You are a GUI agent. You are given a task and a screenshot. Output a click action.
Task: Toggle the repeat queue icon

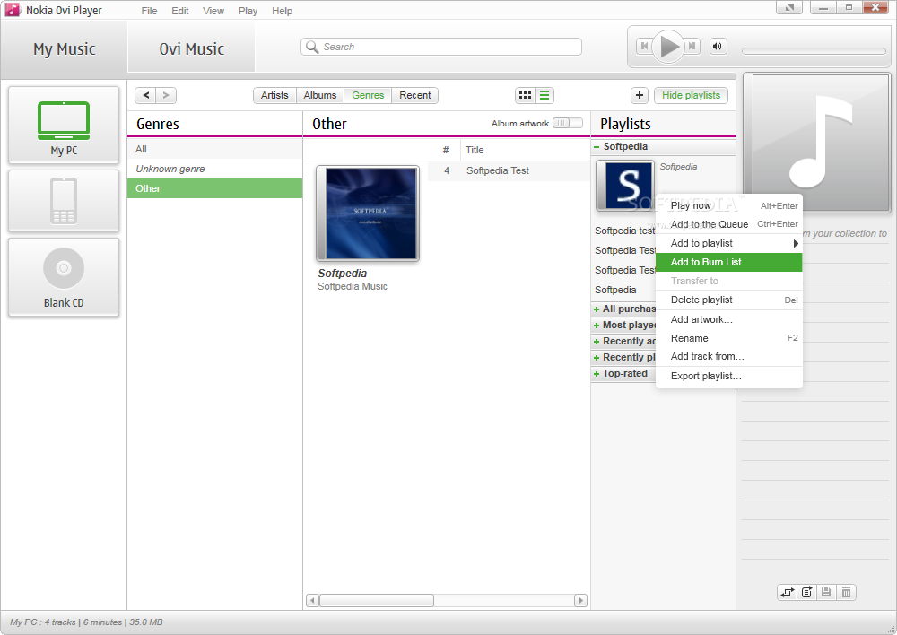coord(788,593)
